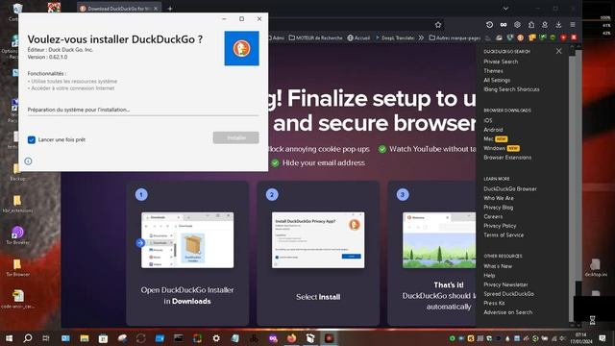Open 'Careers' link in side menu

[x=493, y=216]
